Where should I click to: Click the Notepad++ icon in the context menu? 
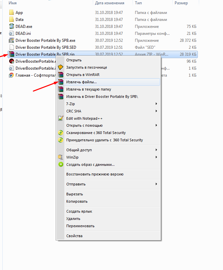pyautogui.click(x=61, y=118)
